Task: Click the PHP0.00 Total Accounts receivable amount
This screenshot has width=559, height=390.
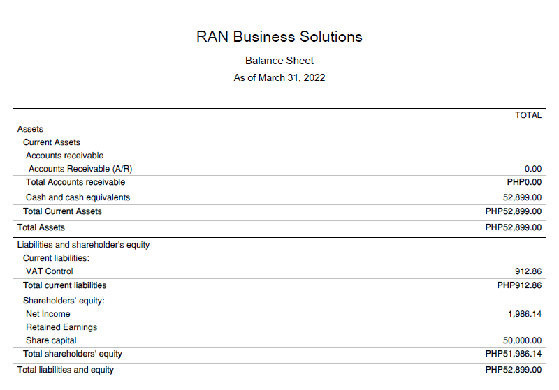Action: [523, 182]
